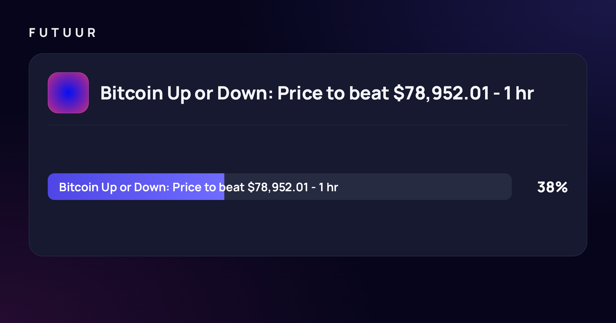Image resolution: width=616 pixels, height=323 pixels.
Task: Click "Price to" in the progress bar label
Action: pyautogui.click(x=194, y=187)
